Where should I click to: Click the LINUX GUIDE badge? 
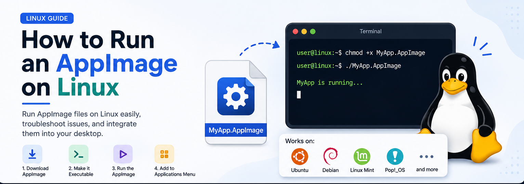[x=47, y=18]
